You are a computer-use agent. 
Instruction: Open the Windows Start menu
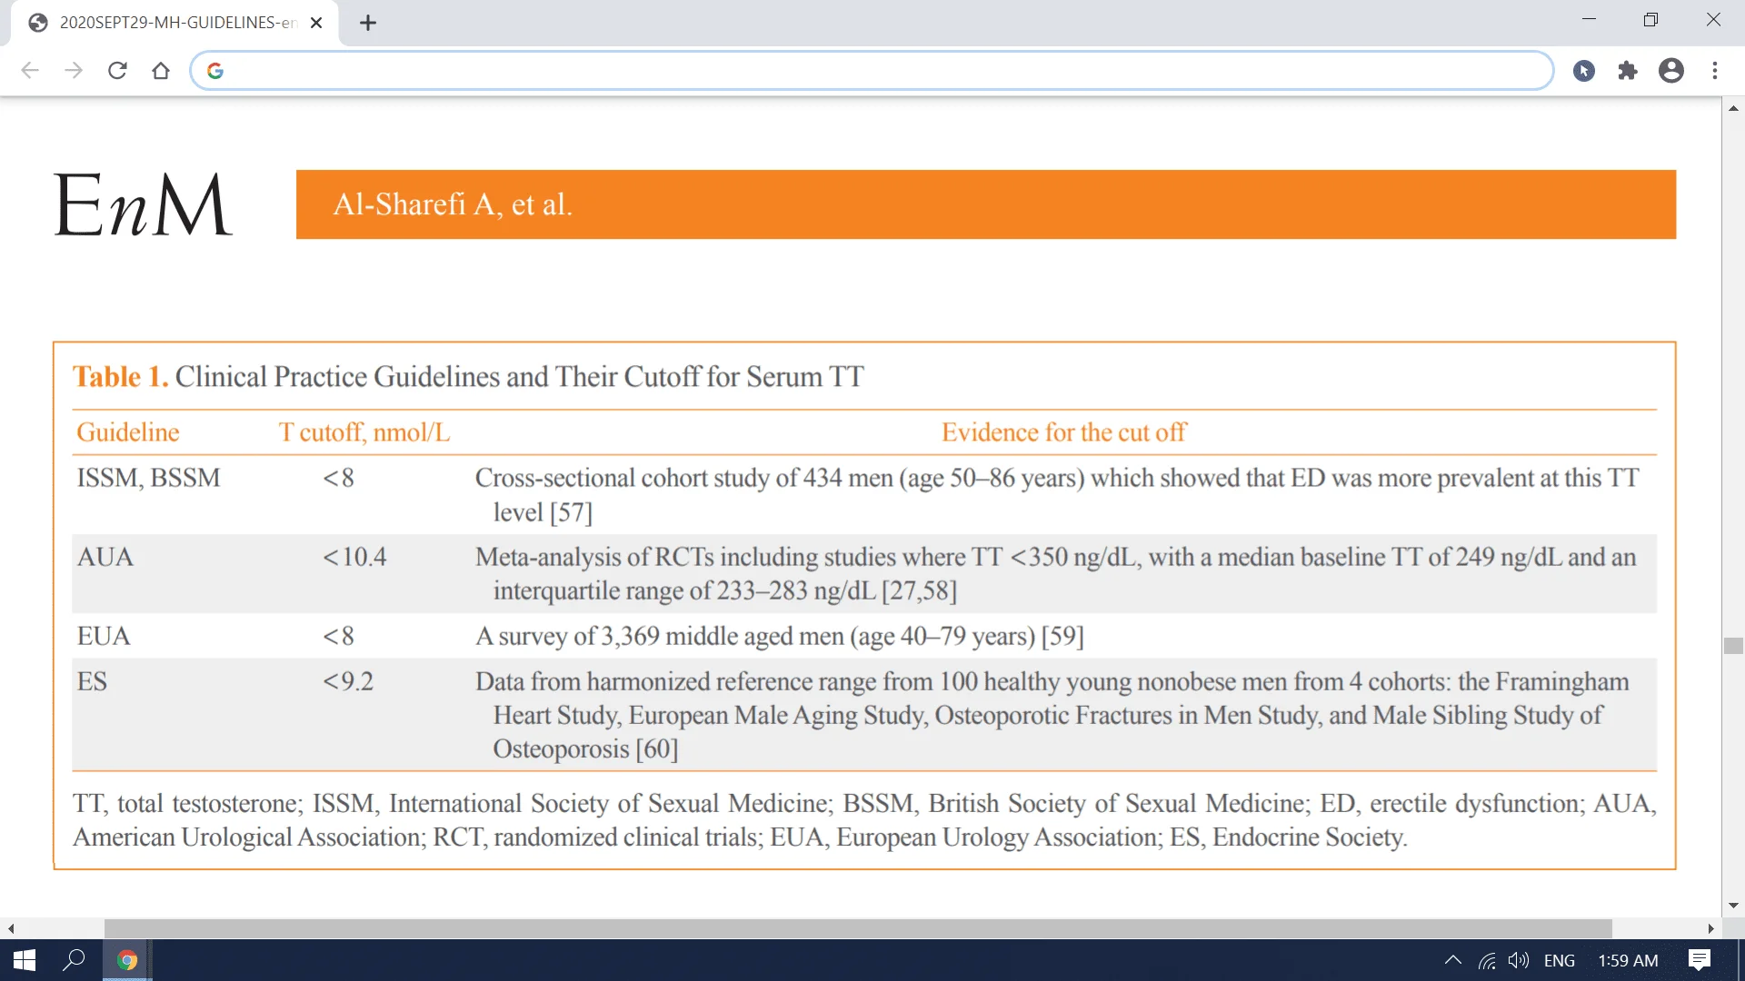25,960
